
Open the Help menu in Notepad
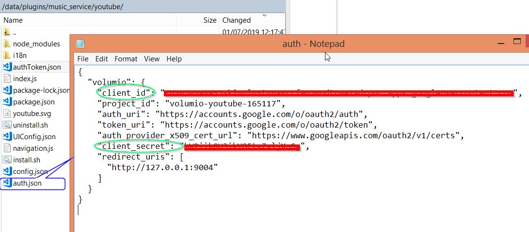(x=174, y=58)
